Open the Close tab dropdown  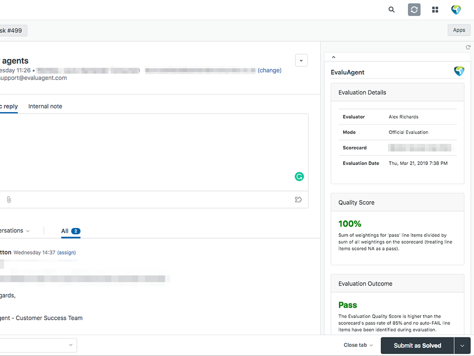point(358,345)
